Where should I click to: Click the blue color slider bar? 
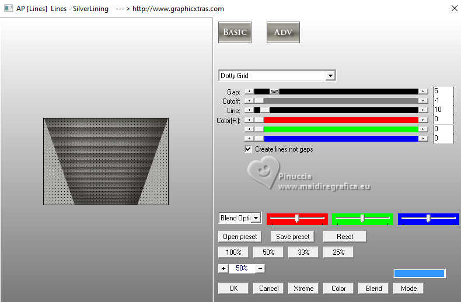(x=336, y=138)
